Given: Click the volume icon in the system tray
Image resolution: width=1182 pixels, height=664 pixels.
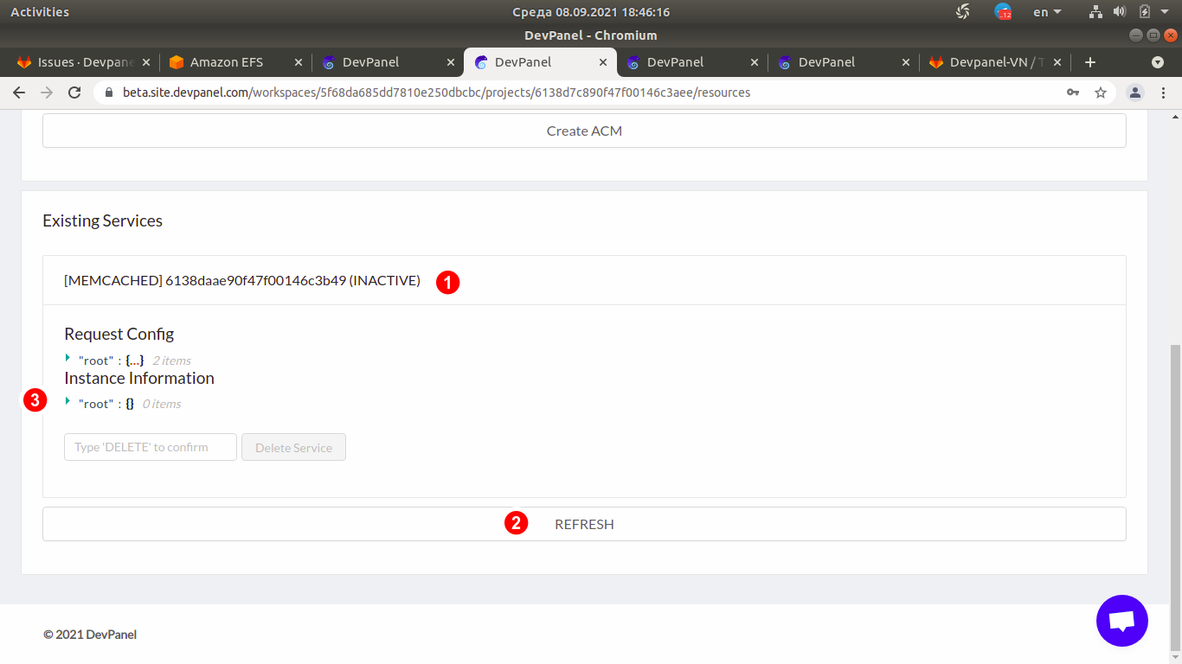Looking at the screenshot, I should click(x=1121, y=11).
